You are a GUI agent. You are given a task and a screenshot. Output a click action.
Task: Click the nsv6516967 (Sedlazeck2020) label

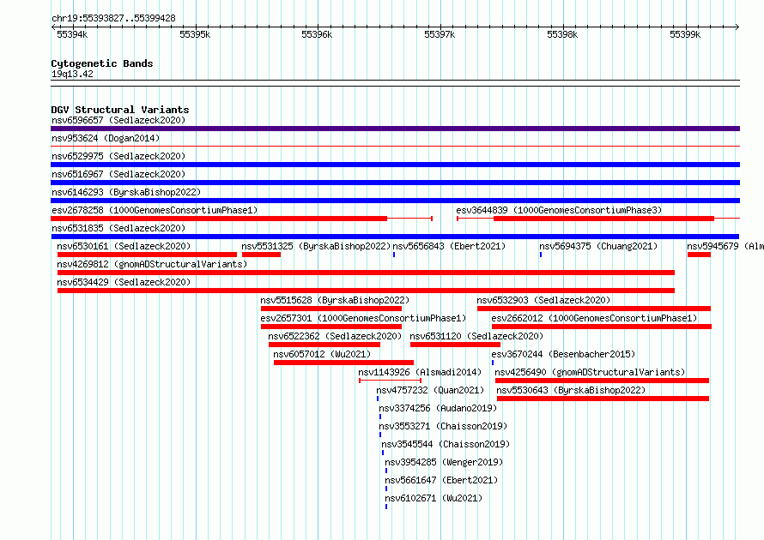click(118, 174)
